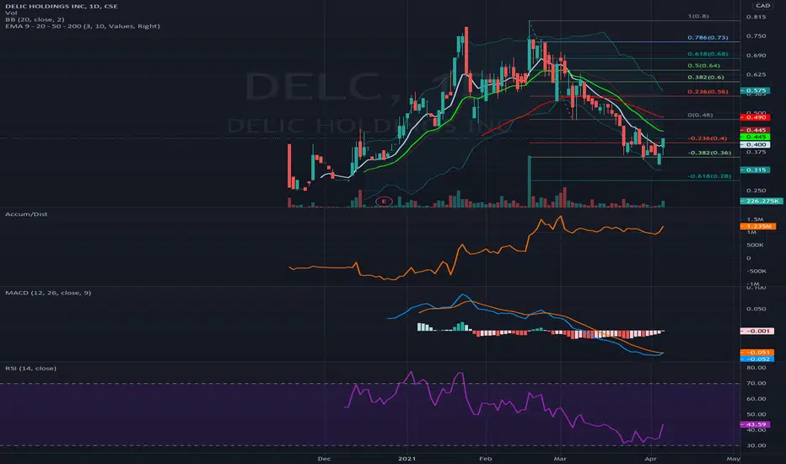
Task: Click 500K on the Accum/Dist scale
Action: coord(755,245)
